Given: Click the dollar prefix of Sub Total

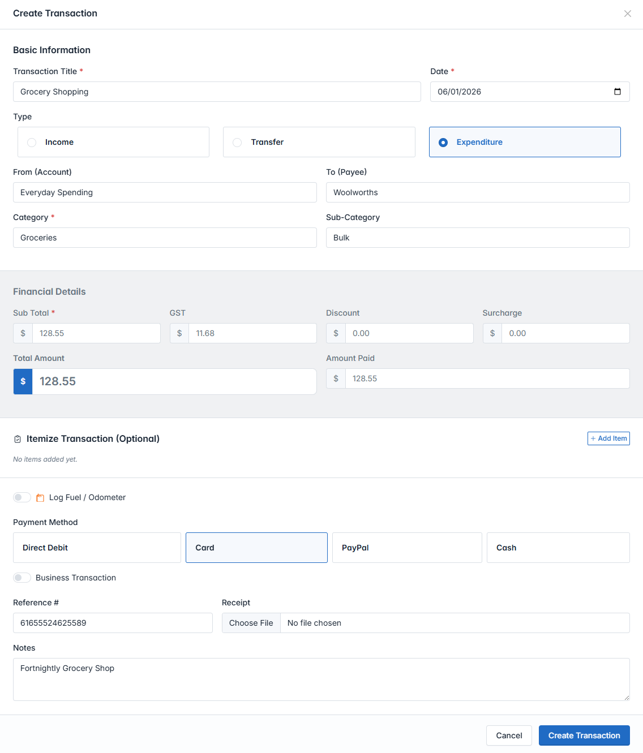Looking at the screenshot, I should click(23, 333).
